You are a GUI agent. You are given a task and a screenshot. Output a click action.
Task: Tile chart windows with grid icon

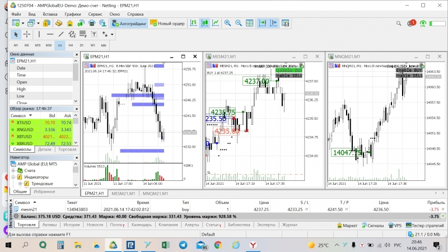[249, 24]
